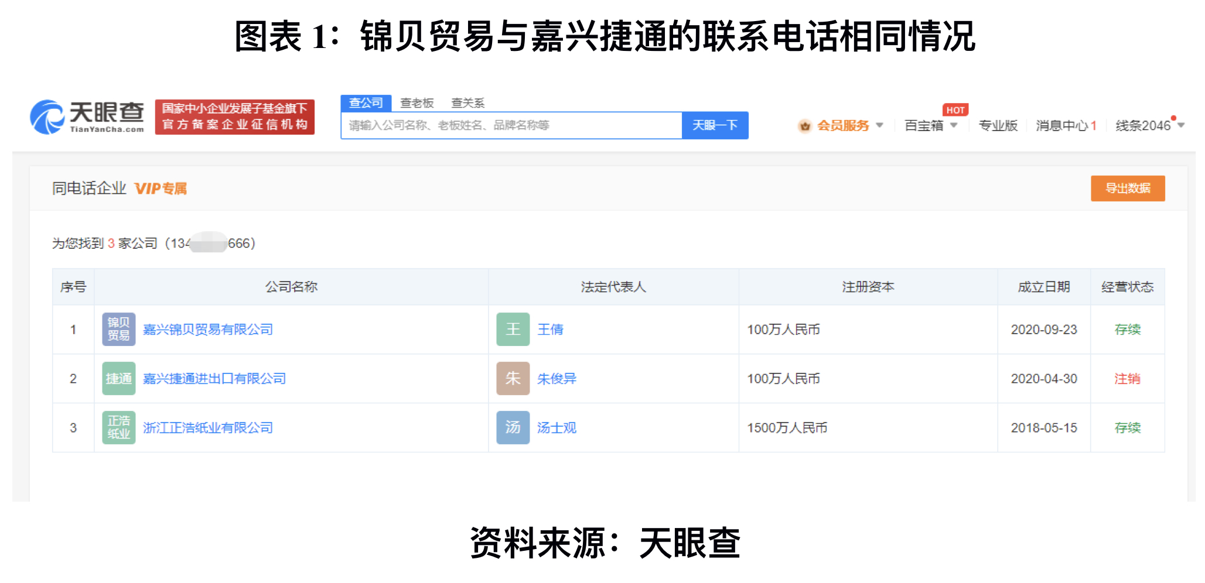This screenshot has height=583, width=1205.
Task: Open legal representative 朱俊异 link
Action: pyautogui.click(x=557, y=379)
